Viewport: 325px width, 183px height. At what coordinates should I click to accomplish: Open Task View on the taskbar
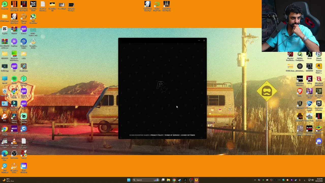163,180
